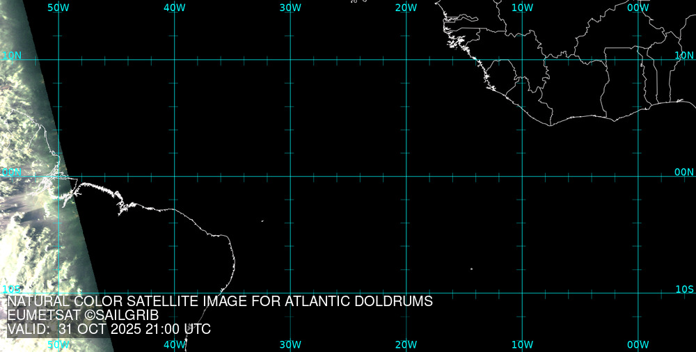Click the grid intersection of 20W and 10N
Viewport: 696px width, 352px height.
point(406,60)
